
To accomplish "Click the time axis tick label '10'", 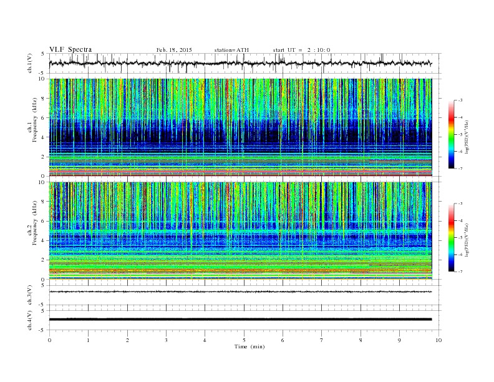I will (x=438, y=340).
